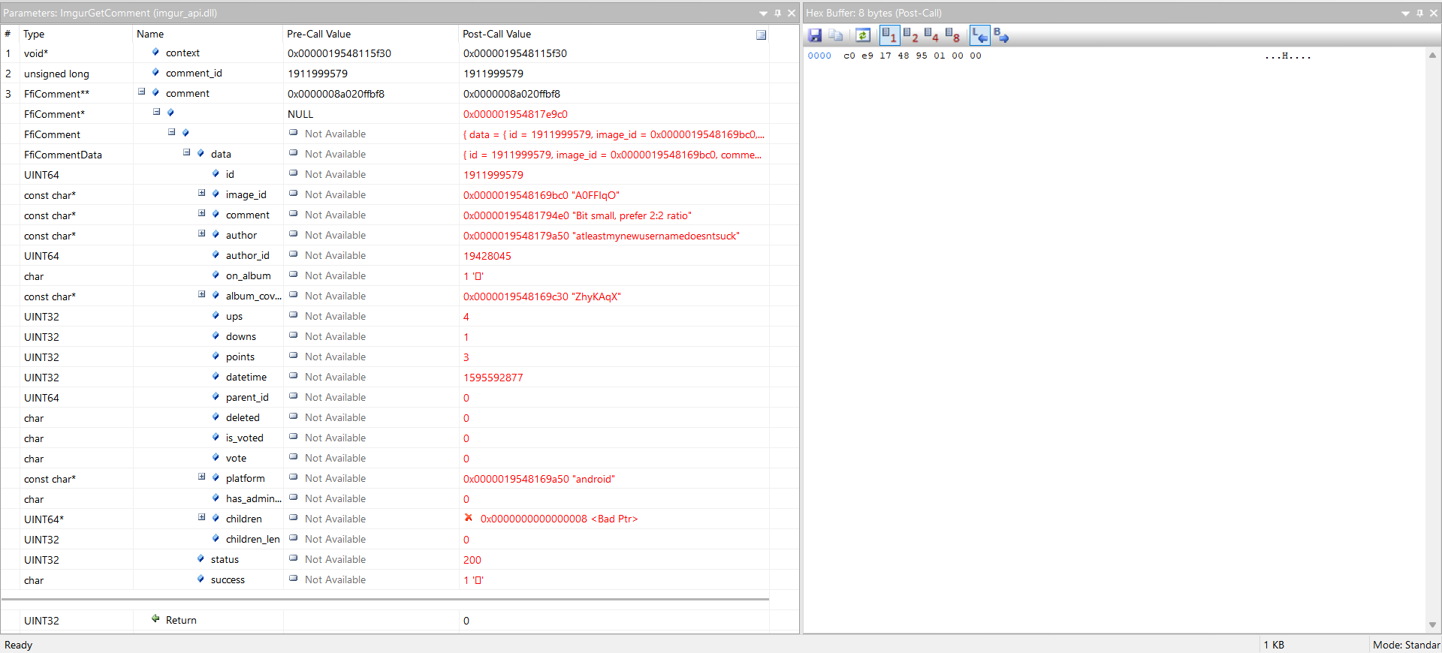Select the vote field row

385,459
